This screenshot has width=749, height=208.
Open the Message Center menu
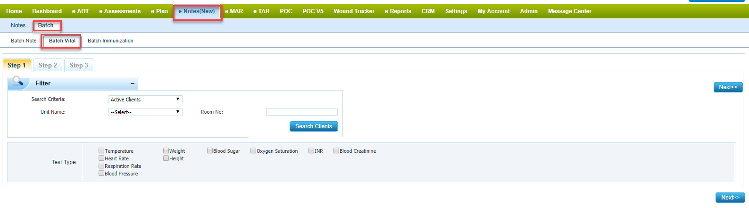[x=569, y=11]
